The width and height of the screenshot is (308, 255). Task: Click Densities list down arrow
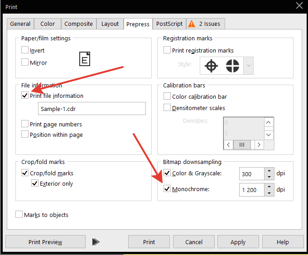click(269, 135)
